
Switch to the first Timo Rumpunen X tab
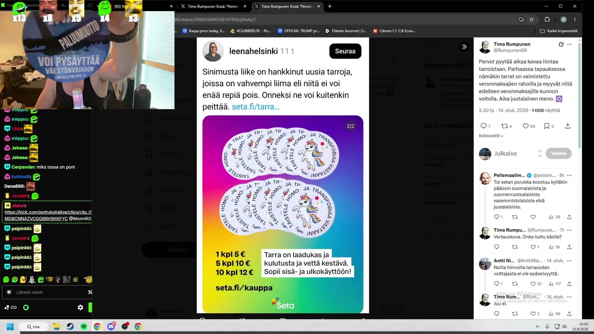pos(213,6)
